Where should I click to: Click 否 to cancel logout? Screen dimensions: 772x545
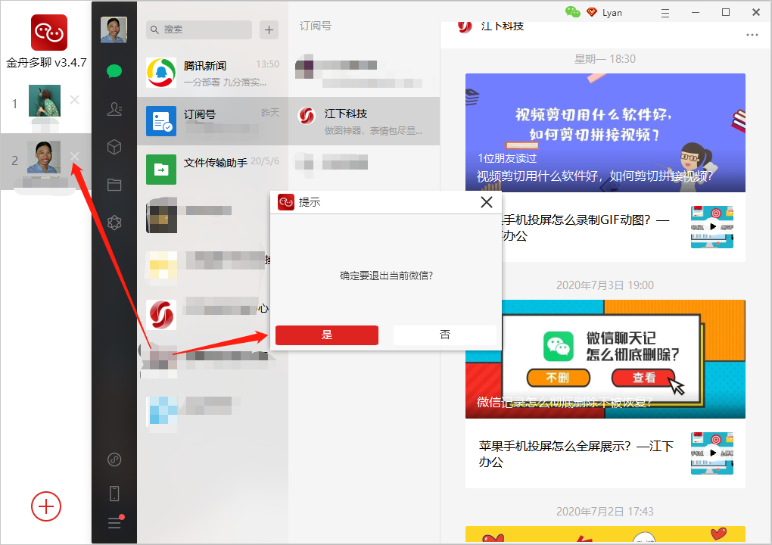pyautogui.click(x=444, y=335)
